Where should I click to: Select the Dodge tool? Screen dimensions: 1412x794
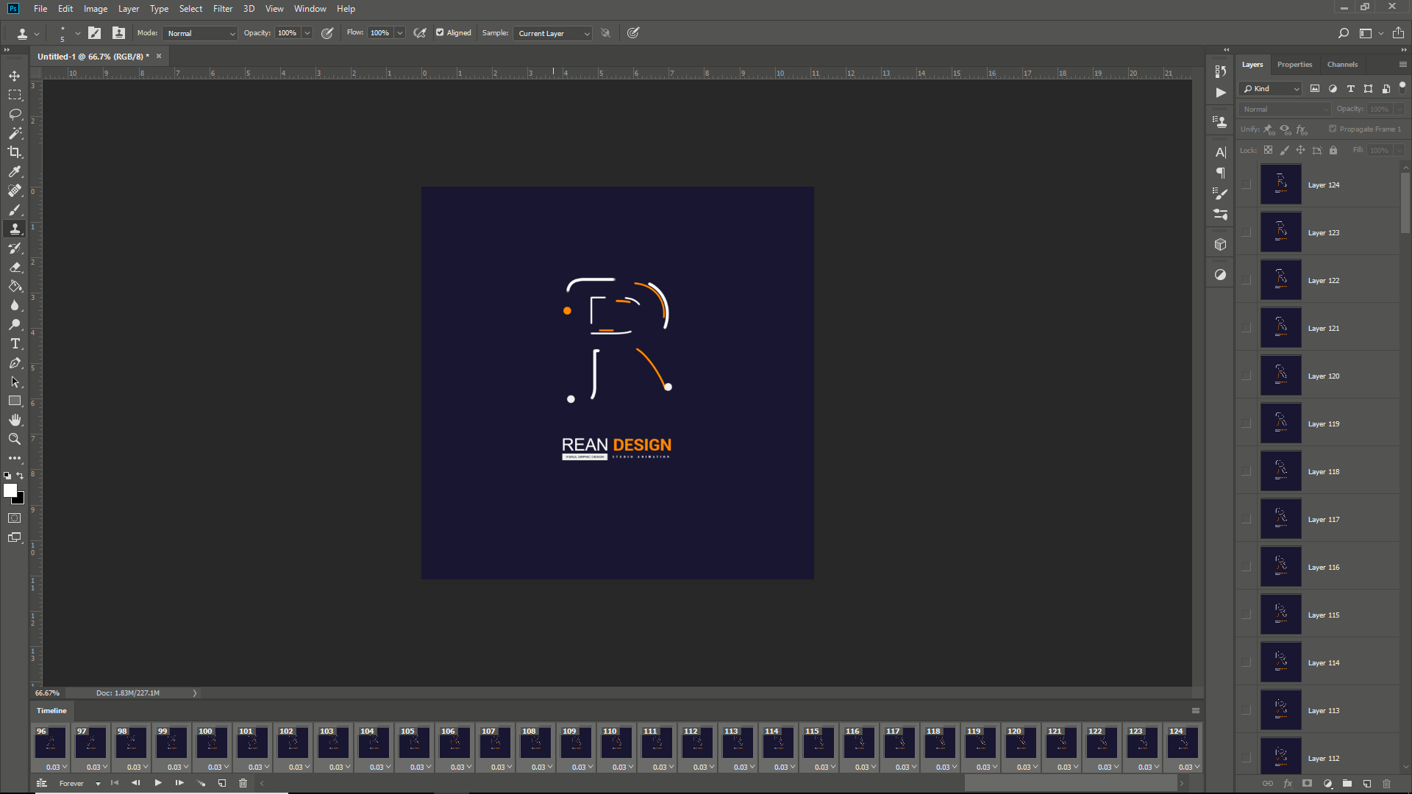pos(15,324)
